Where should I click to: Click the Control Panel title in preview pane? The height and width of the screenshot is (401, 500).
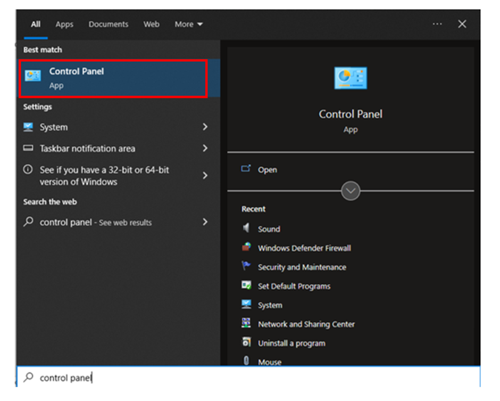point(351,114)
